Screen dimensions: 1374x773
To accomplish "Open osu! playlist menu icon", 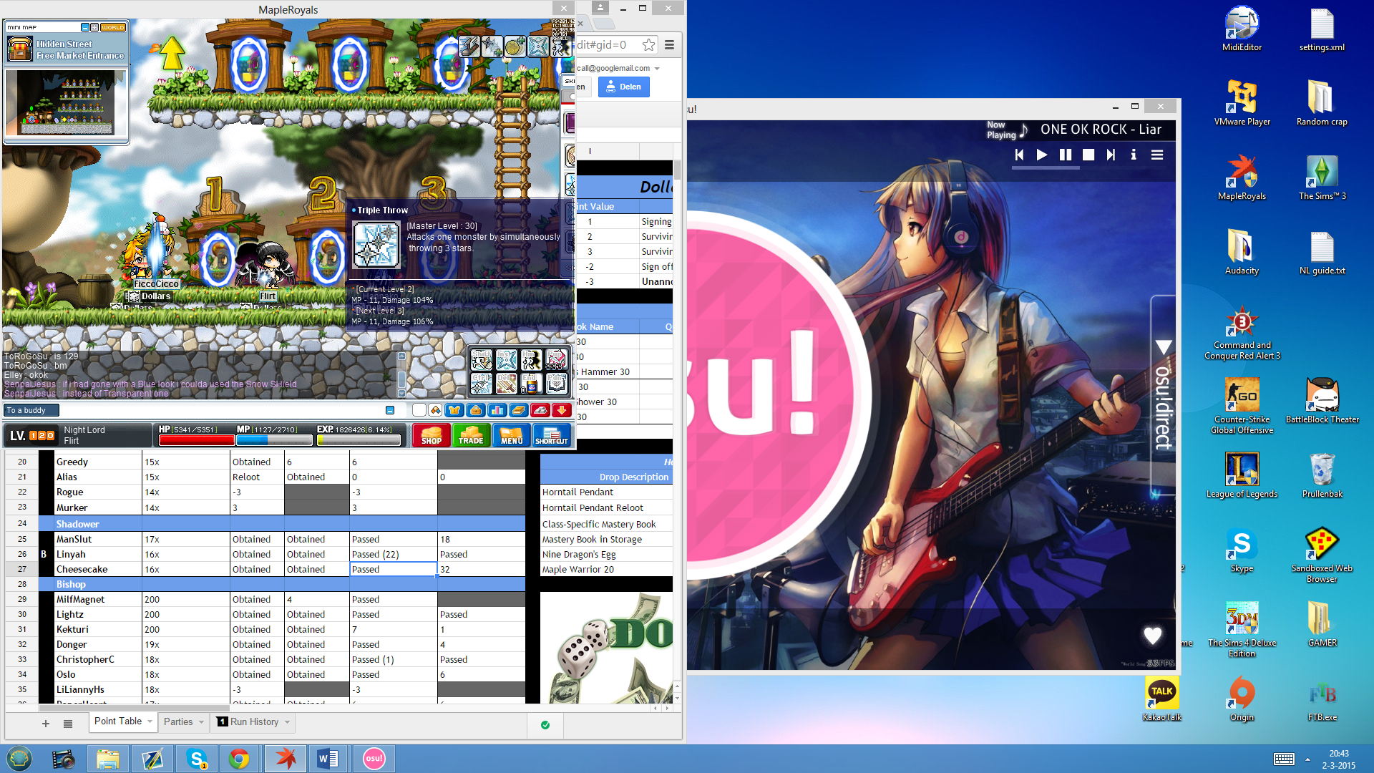I will click(x=1157, y=155).
